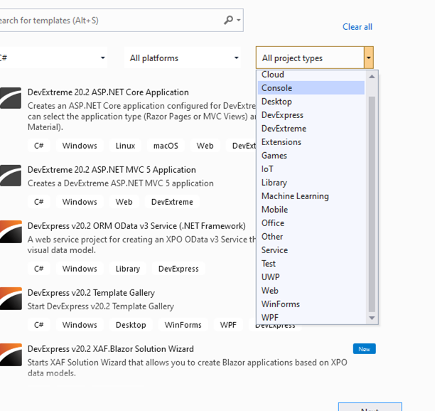Viewport: 435px width, 411px height.
Task: Select Console in project types list
Action: coord(311,87)
